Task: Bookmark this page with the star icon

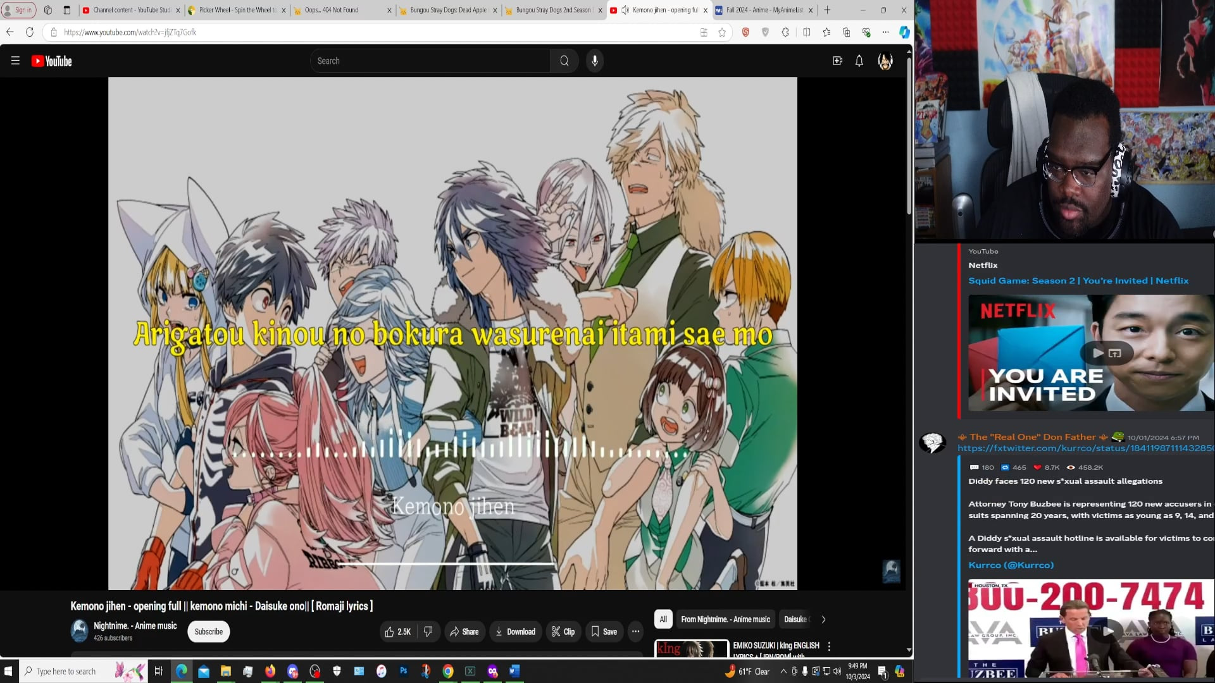Action: pos(722,32)
